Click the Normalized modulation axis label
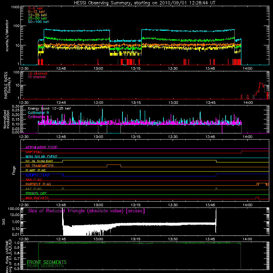Screen dimensions: 273x273 coord(6,119)
